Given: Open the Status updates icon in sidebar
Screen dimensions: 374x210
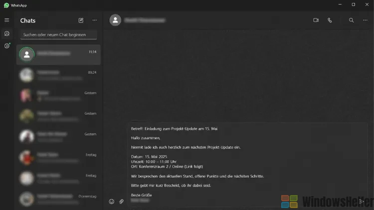Looking at the screenshot, I should tap(7, 46).
